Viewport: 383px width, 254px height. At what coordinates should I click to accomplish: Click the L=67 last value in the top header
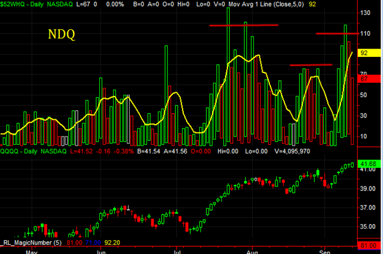[83, 4]
